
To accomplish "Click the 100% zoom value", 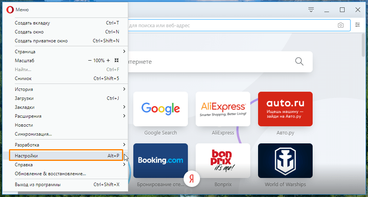I will pos(99,61).
